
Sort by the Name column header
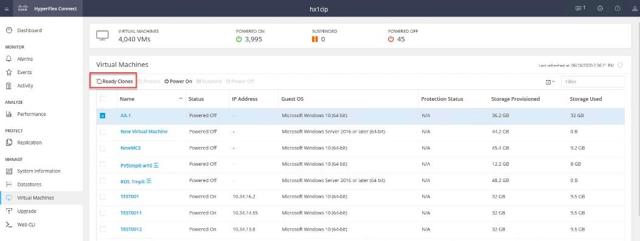tap(127, 99)
